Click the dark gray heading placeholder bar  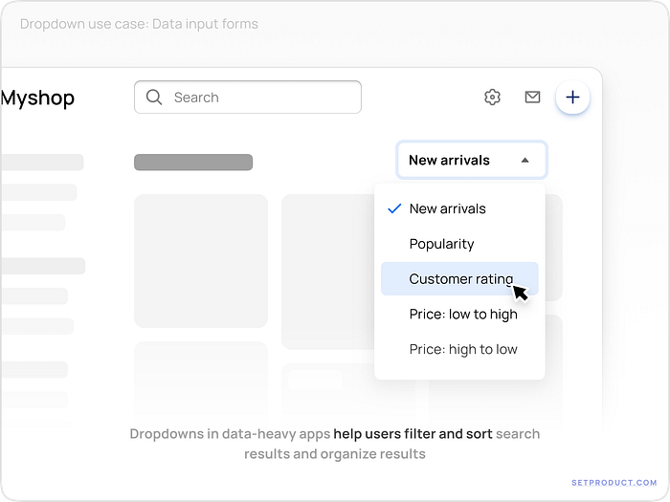coord(193,163)
